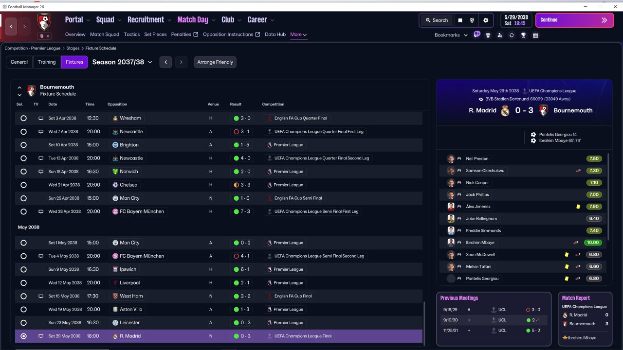Select the Ipswich fixture radio button
Viewport: 623px width, 350px height.
coord(23,269)
